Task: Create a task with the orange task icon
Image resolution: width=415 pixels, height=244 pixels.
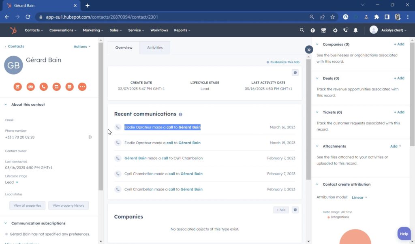Action: [69, 87]
